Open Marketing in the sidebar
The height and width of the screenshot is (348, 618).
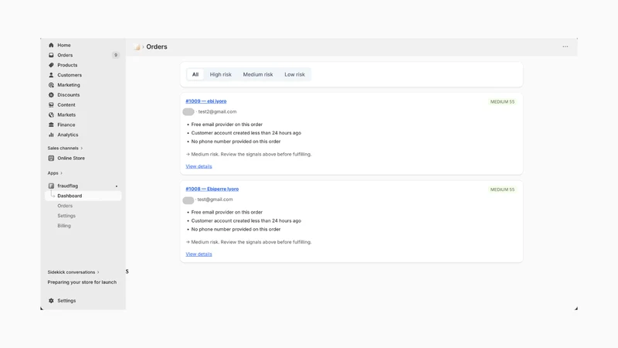69,85
